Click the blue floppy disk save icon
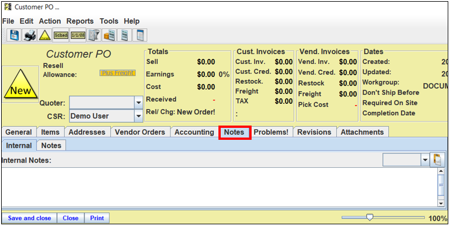 14,35
